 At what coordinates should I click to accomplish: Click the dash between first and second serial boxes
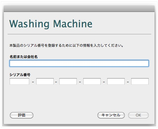click(33, 82)
